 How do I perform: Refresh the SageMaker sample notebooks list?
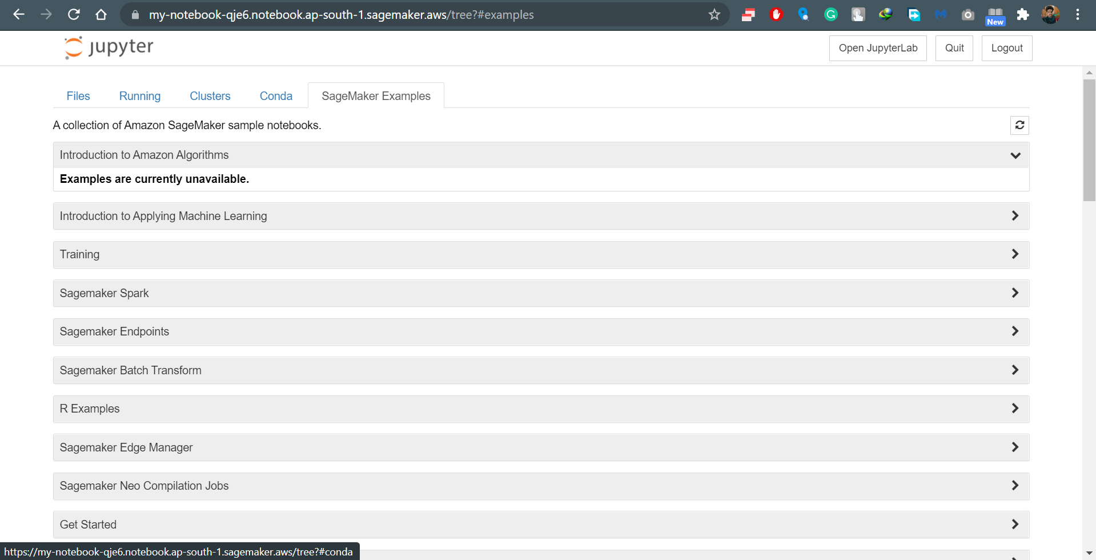click(1019, 125)
